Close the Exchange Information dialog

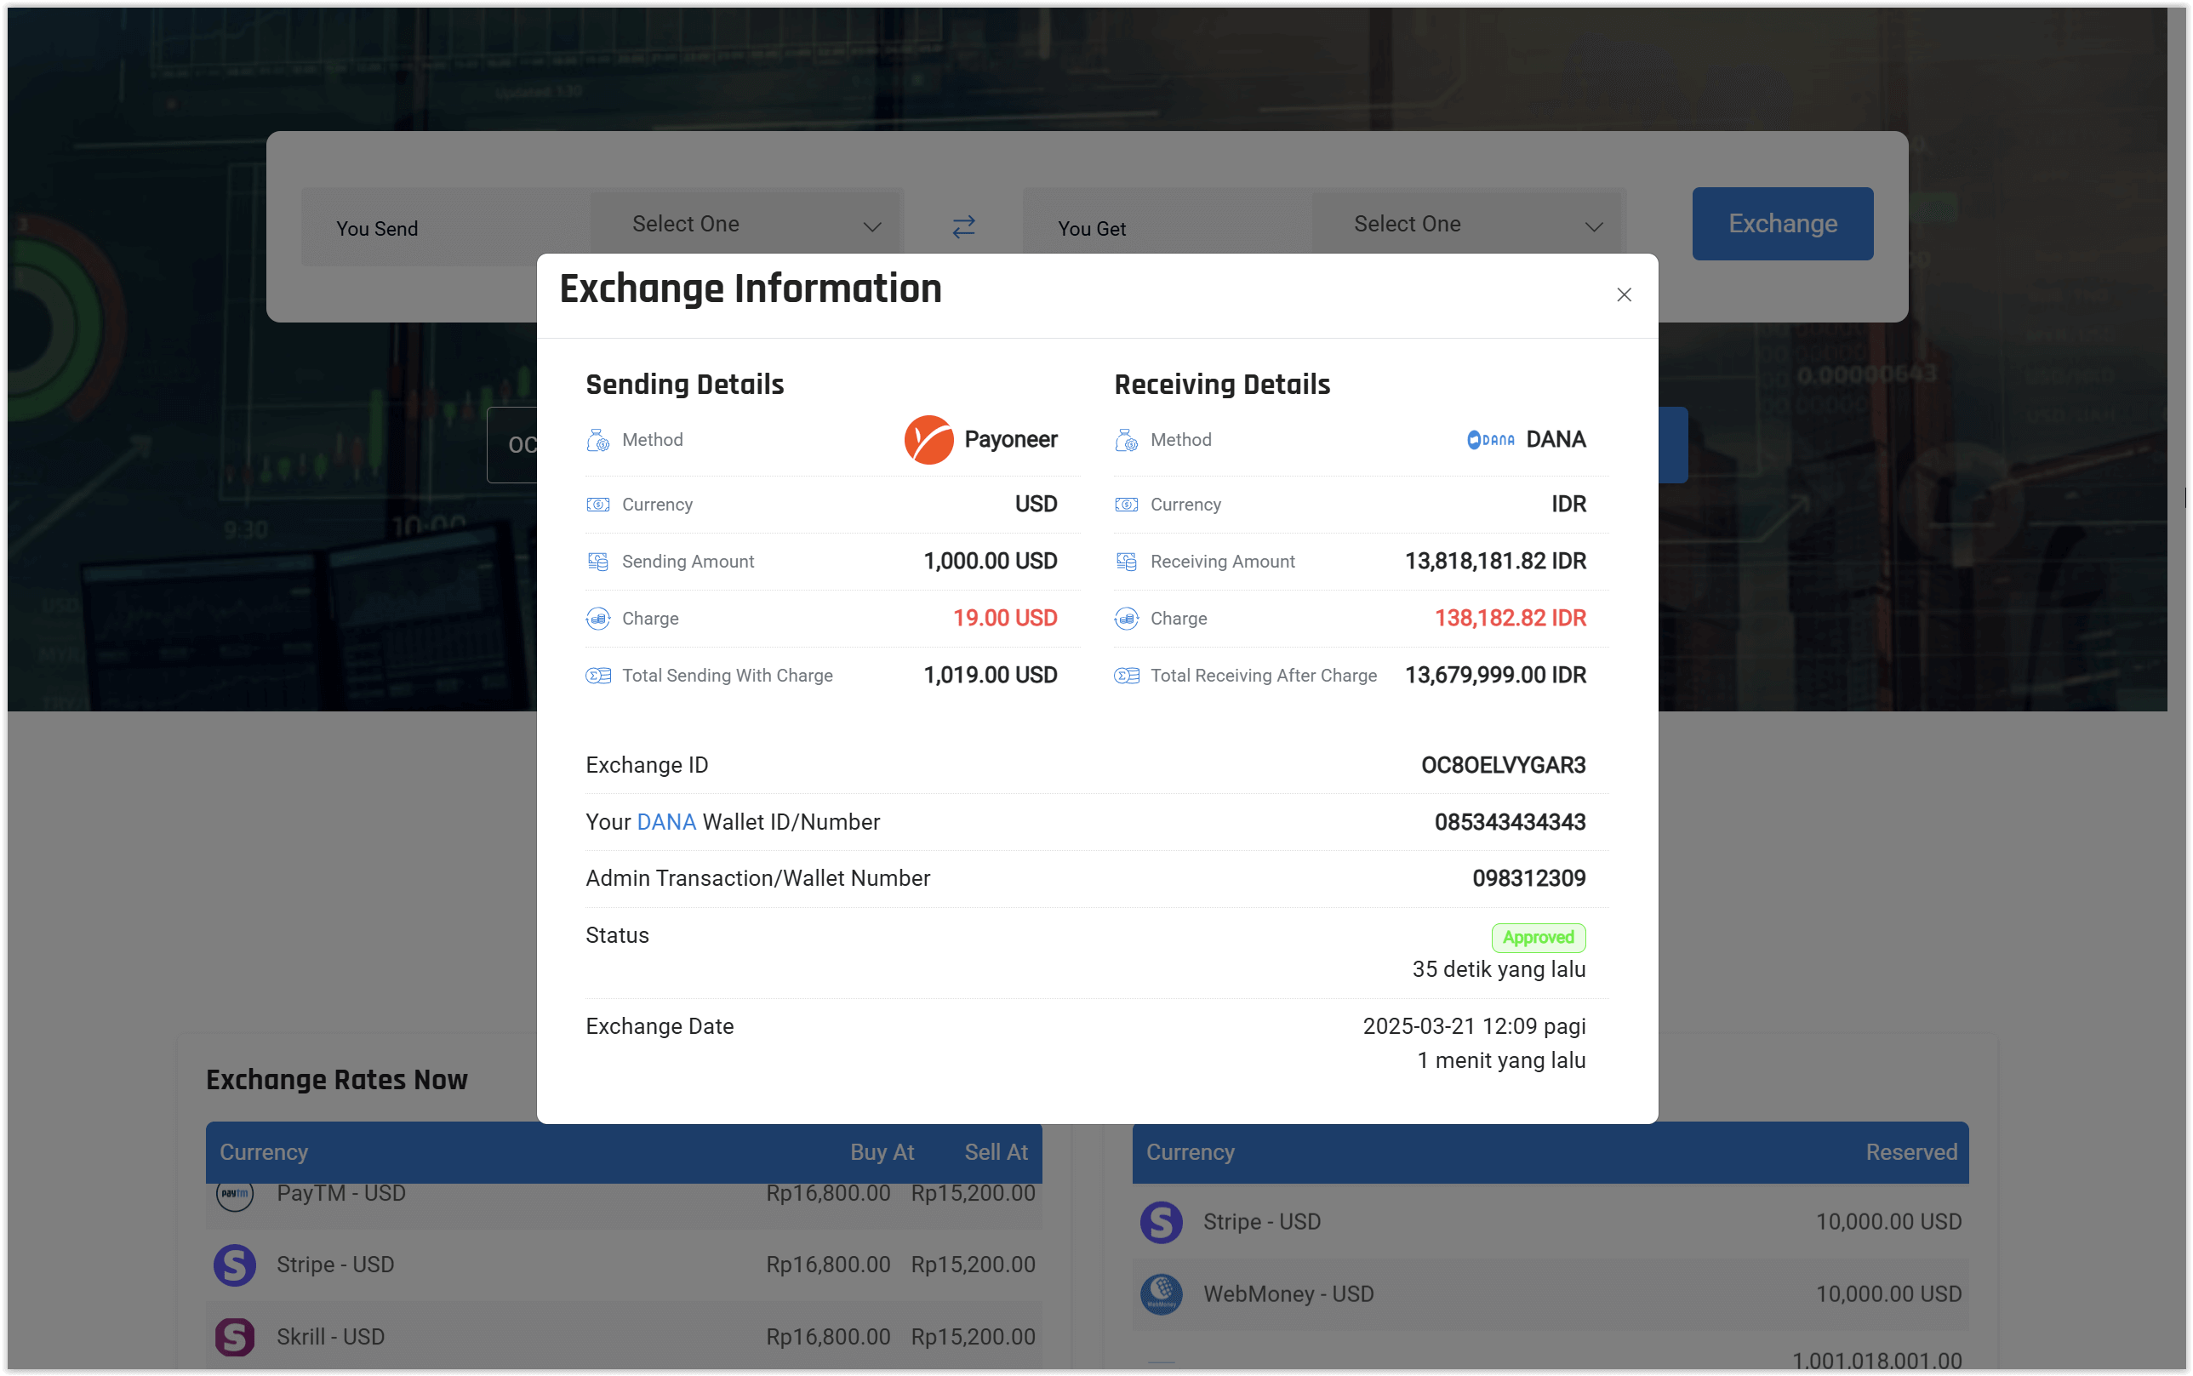tap(1624, 294)
